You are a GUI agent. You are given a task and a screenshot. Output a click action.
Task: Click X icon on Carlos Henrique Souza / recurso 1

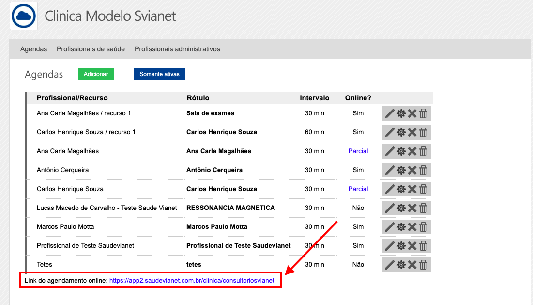tap(412, 132)
